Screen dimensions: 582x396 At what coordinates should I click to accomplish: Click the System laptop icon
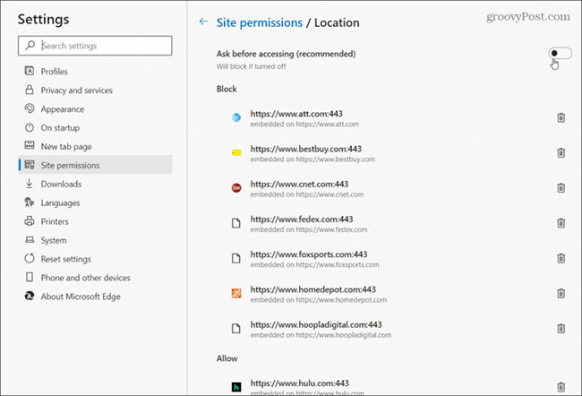click(30, 239)
